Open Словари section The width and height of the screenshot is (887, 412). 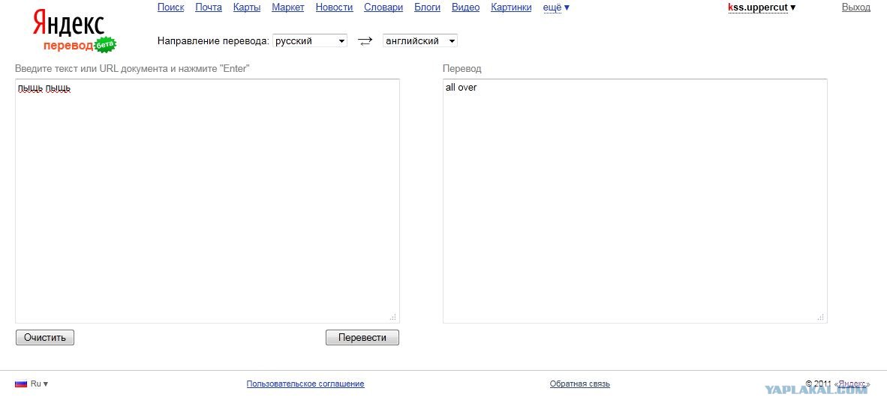[x=383, y=7]
